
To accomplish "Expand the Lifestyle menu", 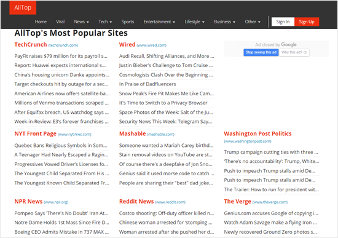I will click(x=194, y=22).
